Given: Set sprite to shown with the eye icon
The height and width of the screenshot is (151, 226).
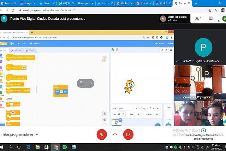Looking at the screenshot, I should [x=119, y=114].
